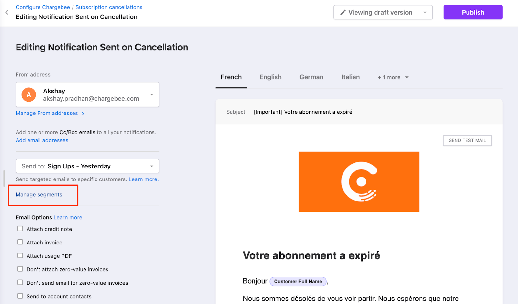
Task: Click Learn more beside targeted emails
Action: pos(143,179)
